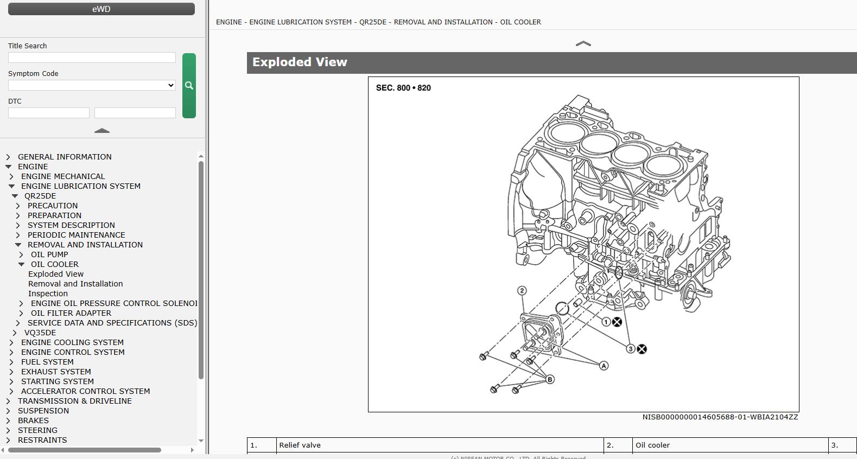Click the green search magnifier button
The image size is (857, 459).
pos(189,86)
